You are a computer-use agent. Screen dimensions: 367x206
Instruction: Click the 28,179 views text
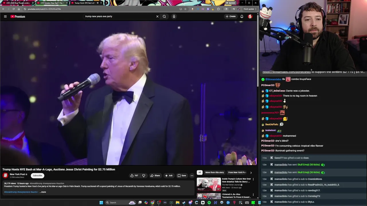click(10, 183)
